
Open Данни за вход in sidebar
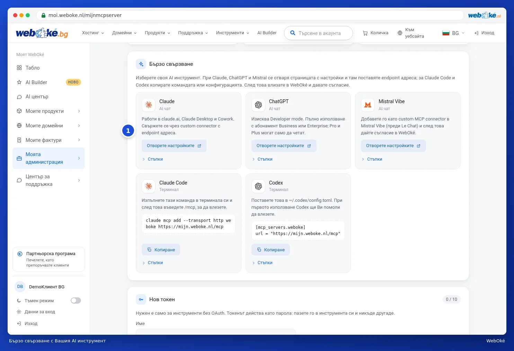(x=36, y=312)
